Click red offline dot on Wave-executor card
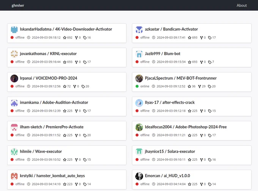 point(12,159)
